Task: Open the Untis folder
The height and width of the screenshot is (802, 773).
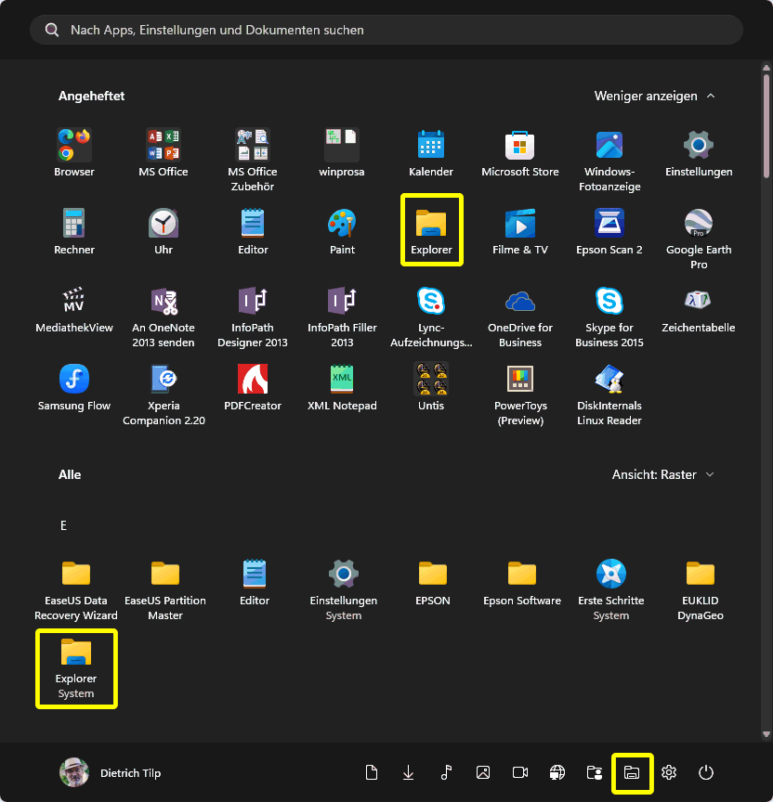Action: [431, 387]
